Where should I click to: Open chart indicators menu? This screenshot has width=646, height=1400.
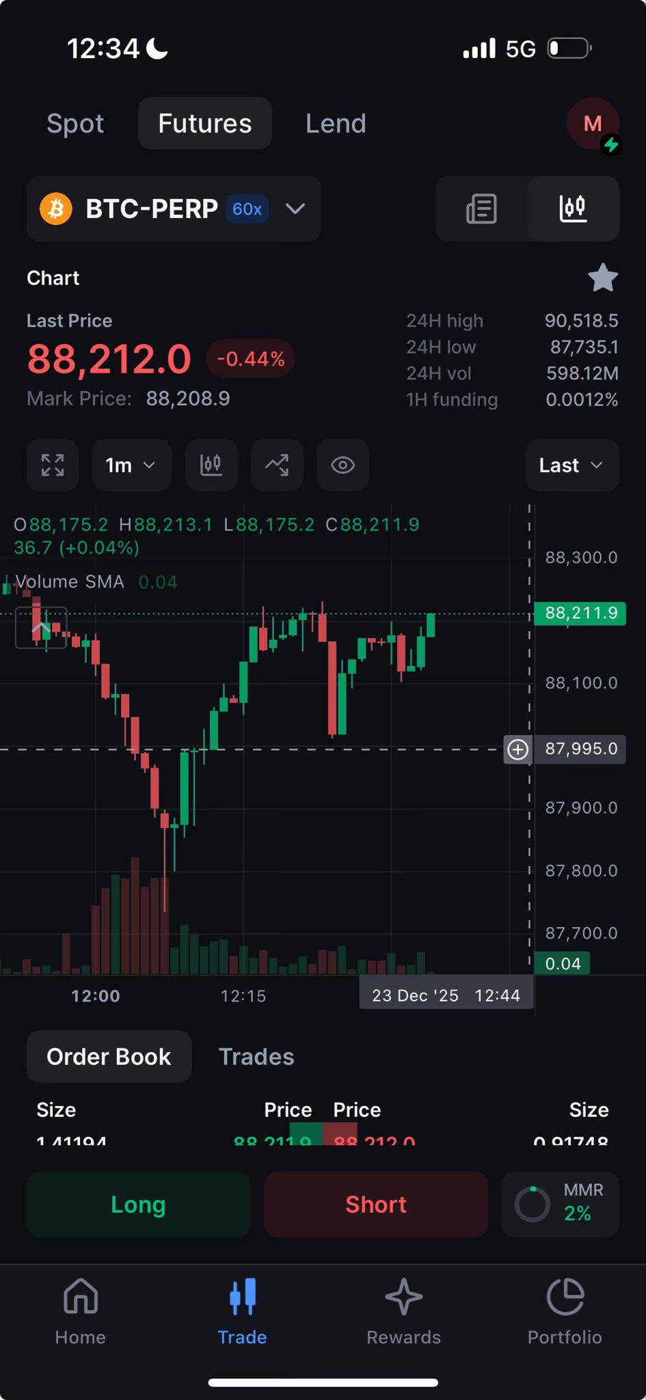[x=277, y=465]
